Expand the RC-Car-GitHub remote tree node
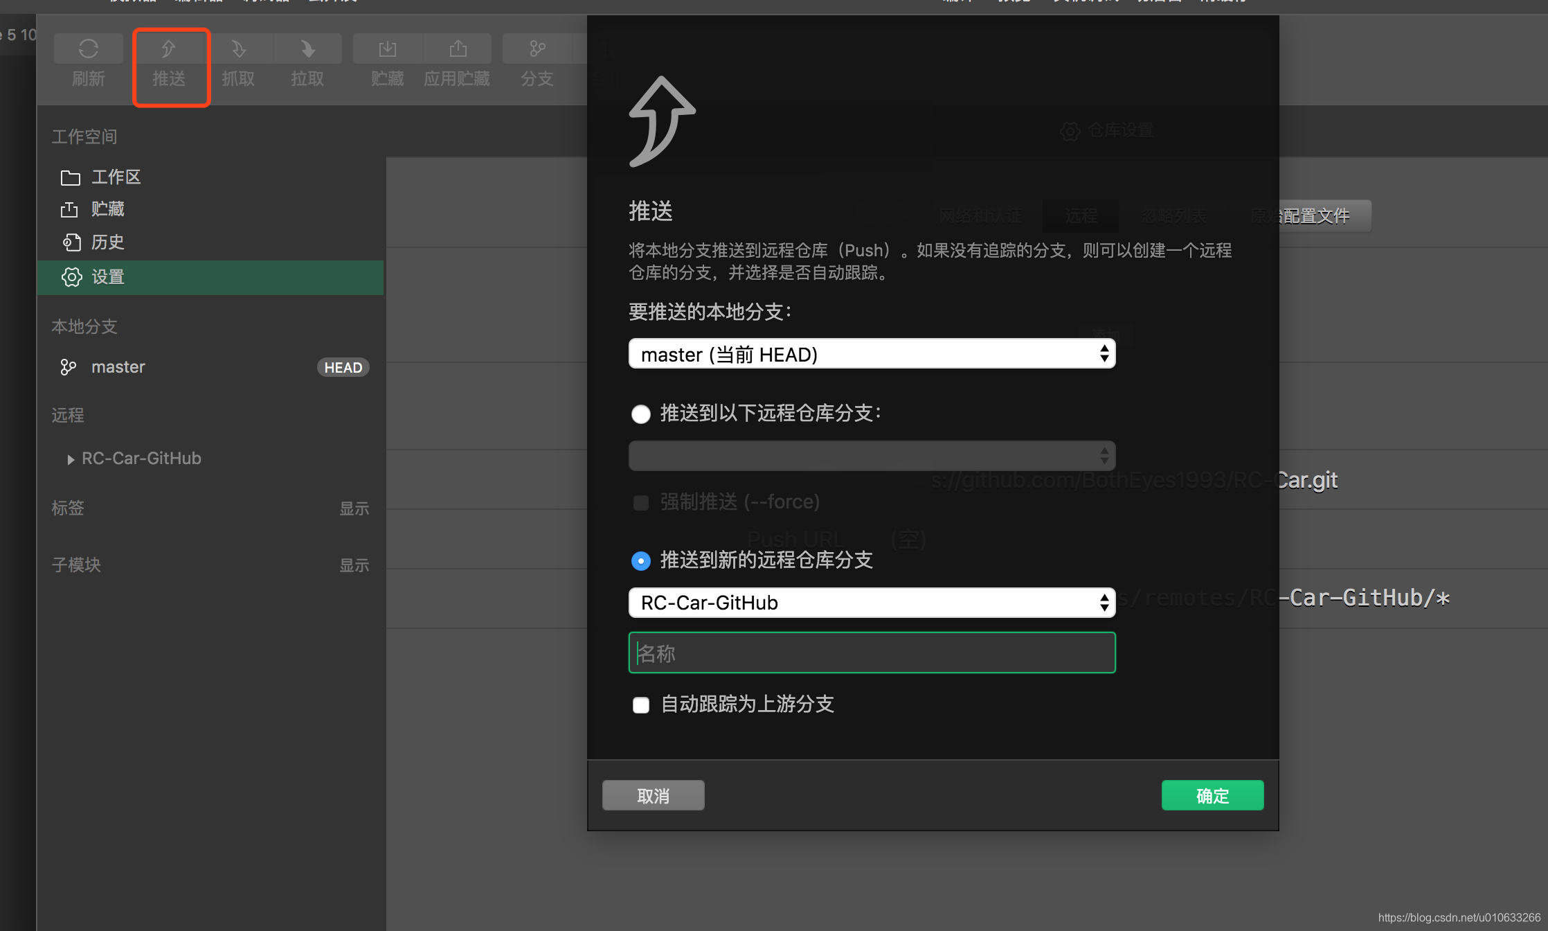The image size is (1548, 931). (70, 459)
